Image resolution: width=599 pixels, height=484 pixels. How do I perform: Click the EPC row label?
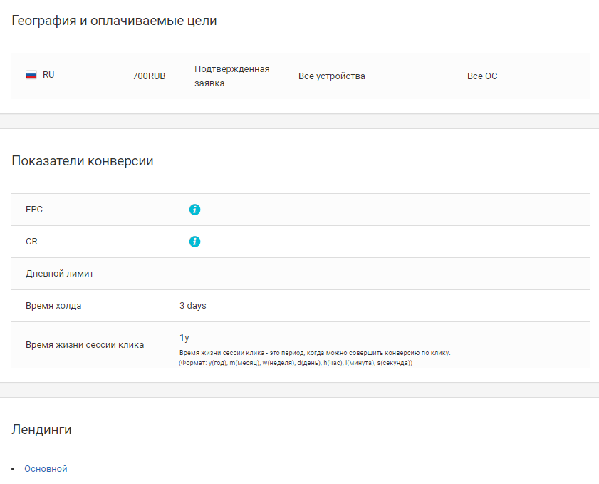click(34, 210)
